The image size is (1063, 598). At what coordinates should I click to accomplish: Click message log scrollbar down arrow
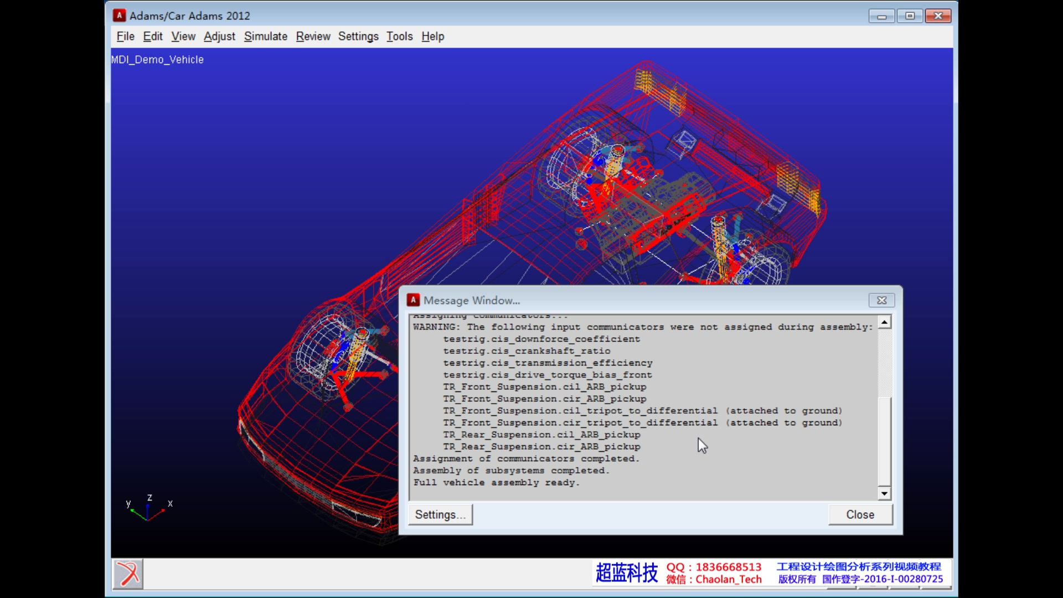[x=884, y=493]
